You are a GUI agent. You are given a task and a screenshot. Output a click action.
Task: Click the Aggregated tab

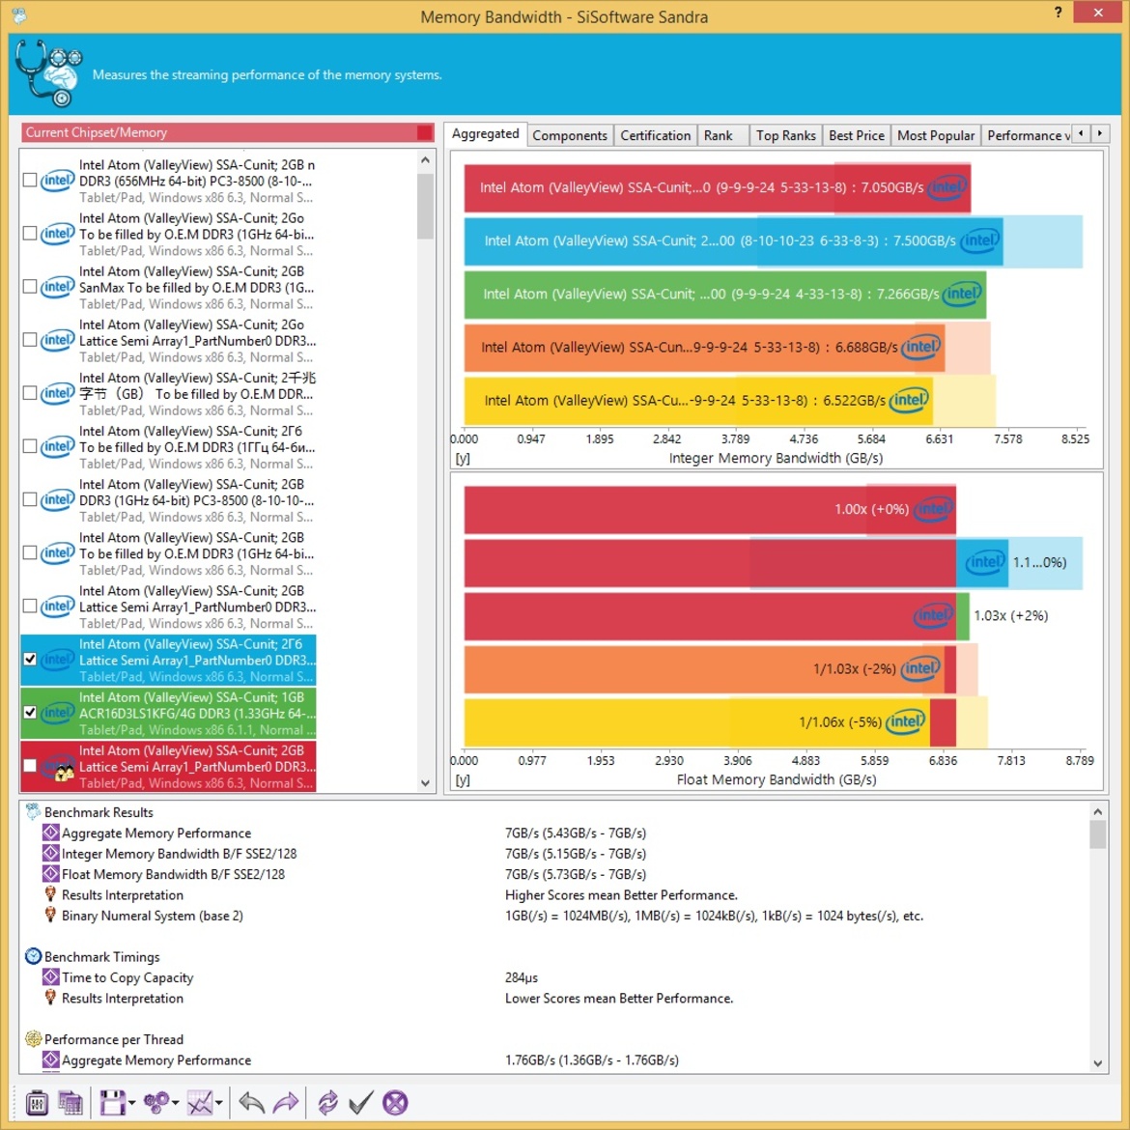coord(485,134)
